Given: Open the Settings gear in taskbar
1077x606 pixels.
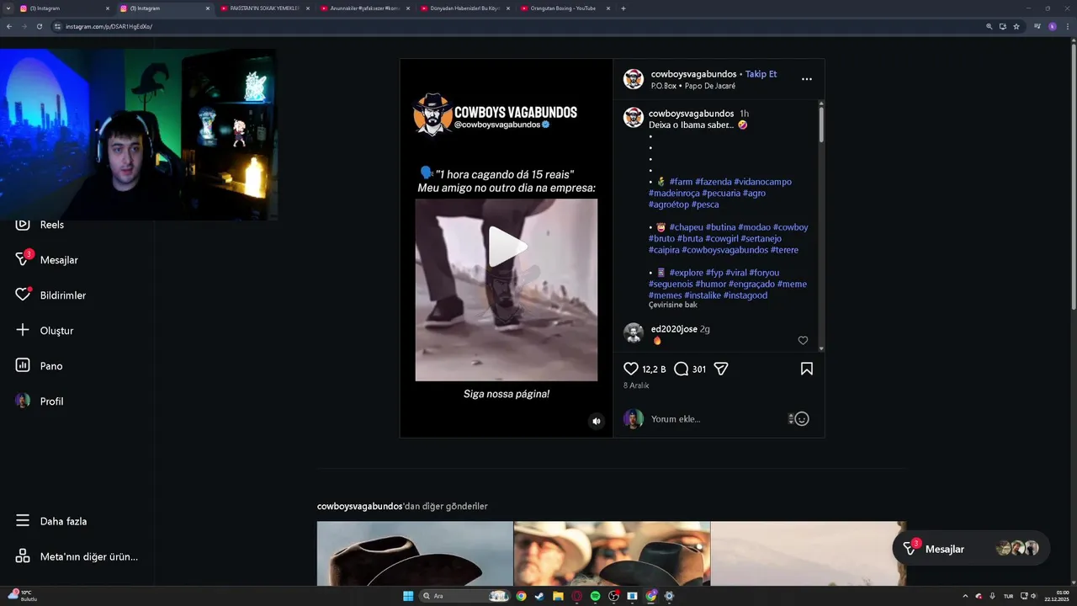Looking at the screenshot, I should click(x=669, y=596).
